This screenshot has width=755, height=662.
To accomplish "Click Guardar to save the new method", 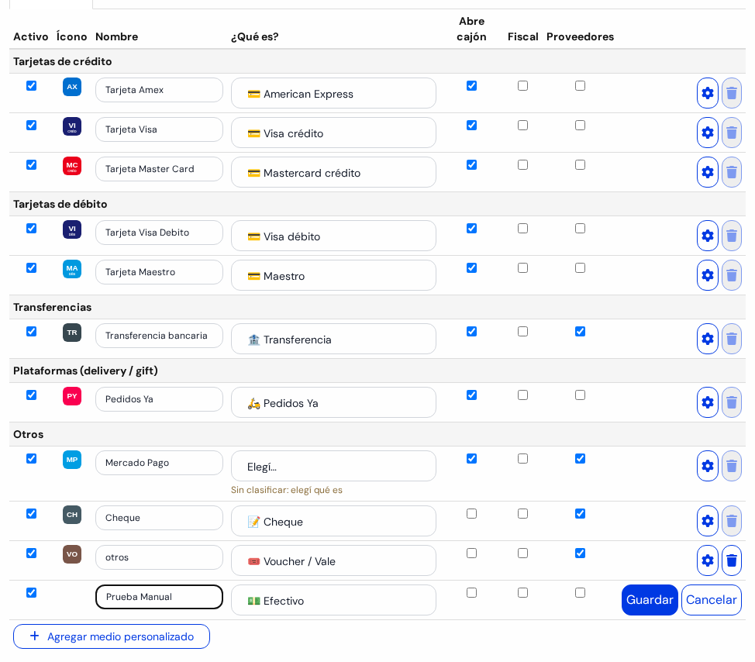I will point(650,600).
